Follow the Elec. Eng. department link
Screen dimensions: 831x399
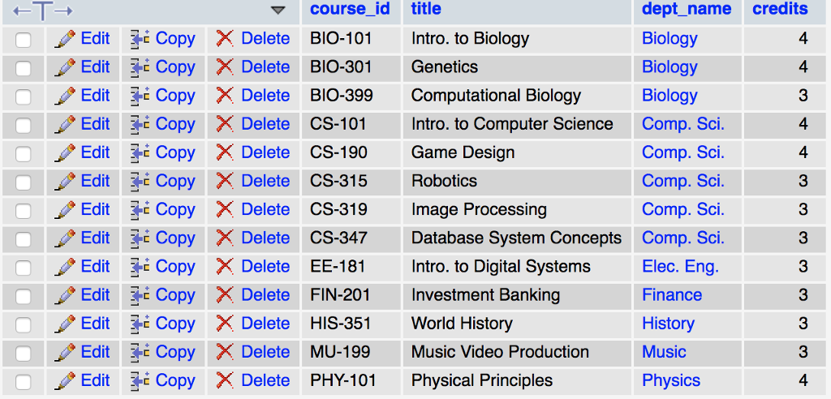681,267
